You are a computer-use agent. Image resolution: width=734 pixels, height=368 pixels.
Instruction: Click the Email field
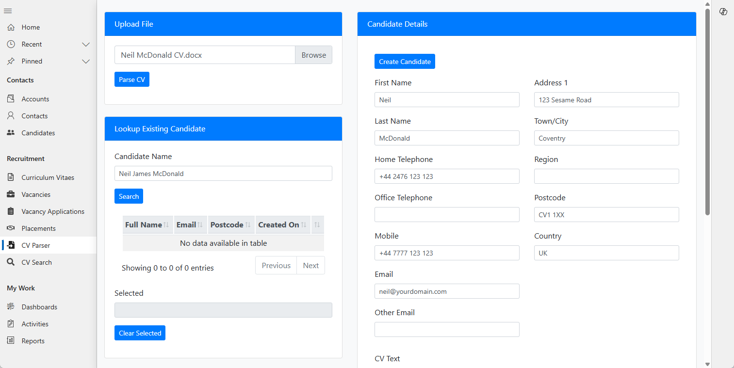(x=447, y=291)
